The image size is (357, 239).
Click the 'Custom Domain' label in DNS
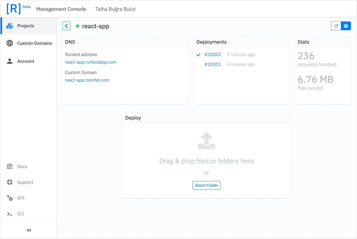[81, 72]
